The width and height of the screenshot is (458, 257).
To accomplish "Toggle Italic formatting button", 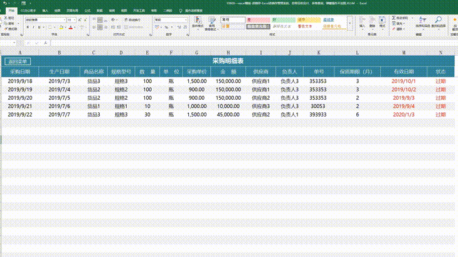I will coord(33,27).
